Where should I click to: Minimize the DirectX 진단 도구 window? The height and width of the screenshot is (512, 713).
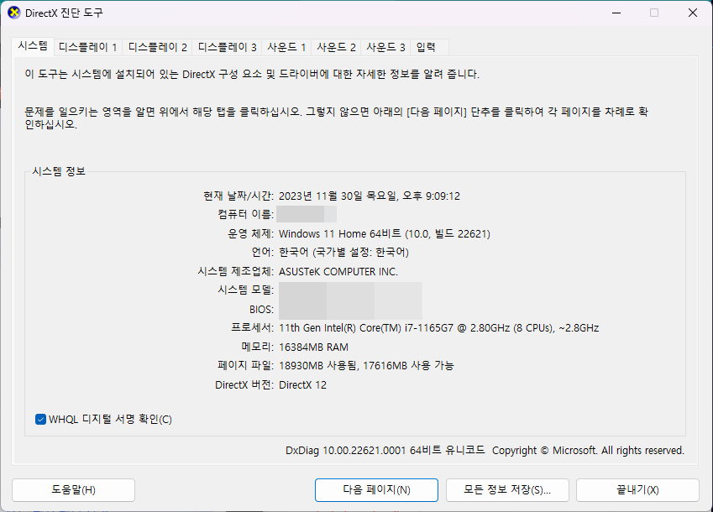coord(617,13)
